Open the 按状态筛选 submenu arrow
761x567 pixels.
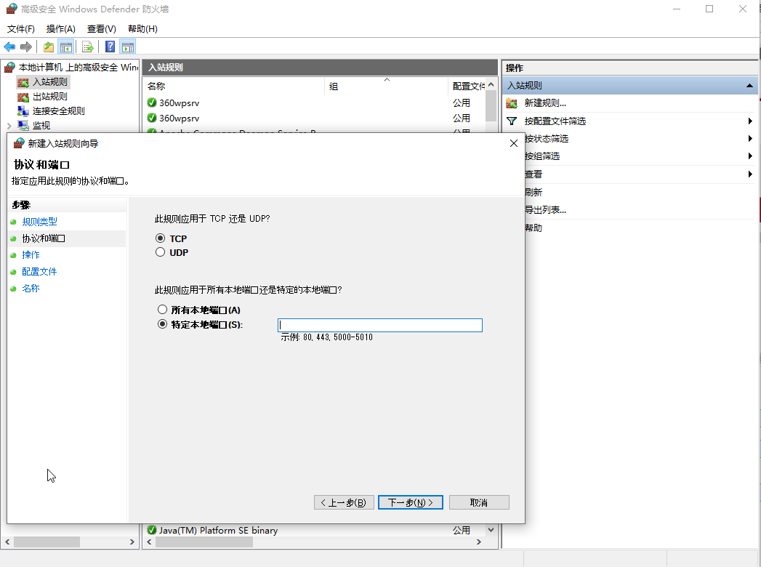click(750, 138)
